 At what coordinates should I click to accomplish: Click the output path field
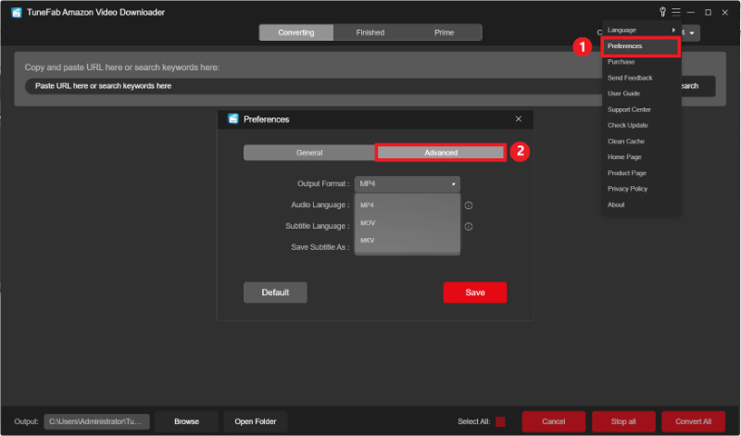[97, 421]
